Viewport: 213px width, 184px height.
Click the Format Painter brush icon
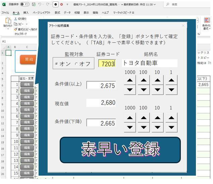16,29
